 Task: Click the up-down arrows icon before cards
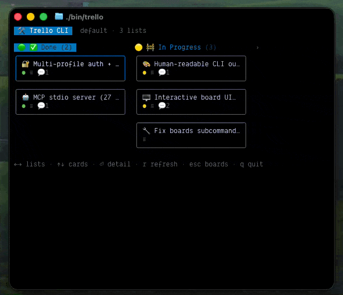tap(61, 164)
